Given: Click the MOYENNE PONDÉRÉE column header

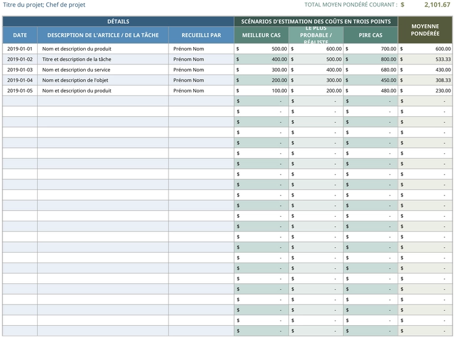Looking at the screenshot, I should coord(425,30).
